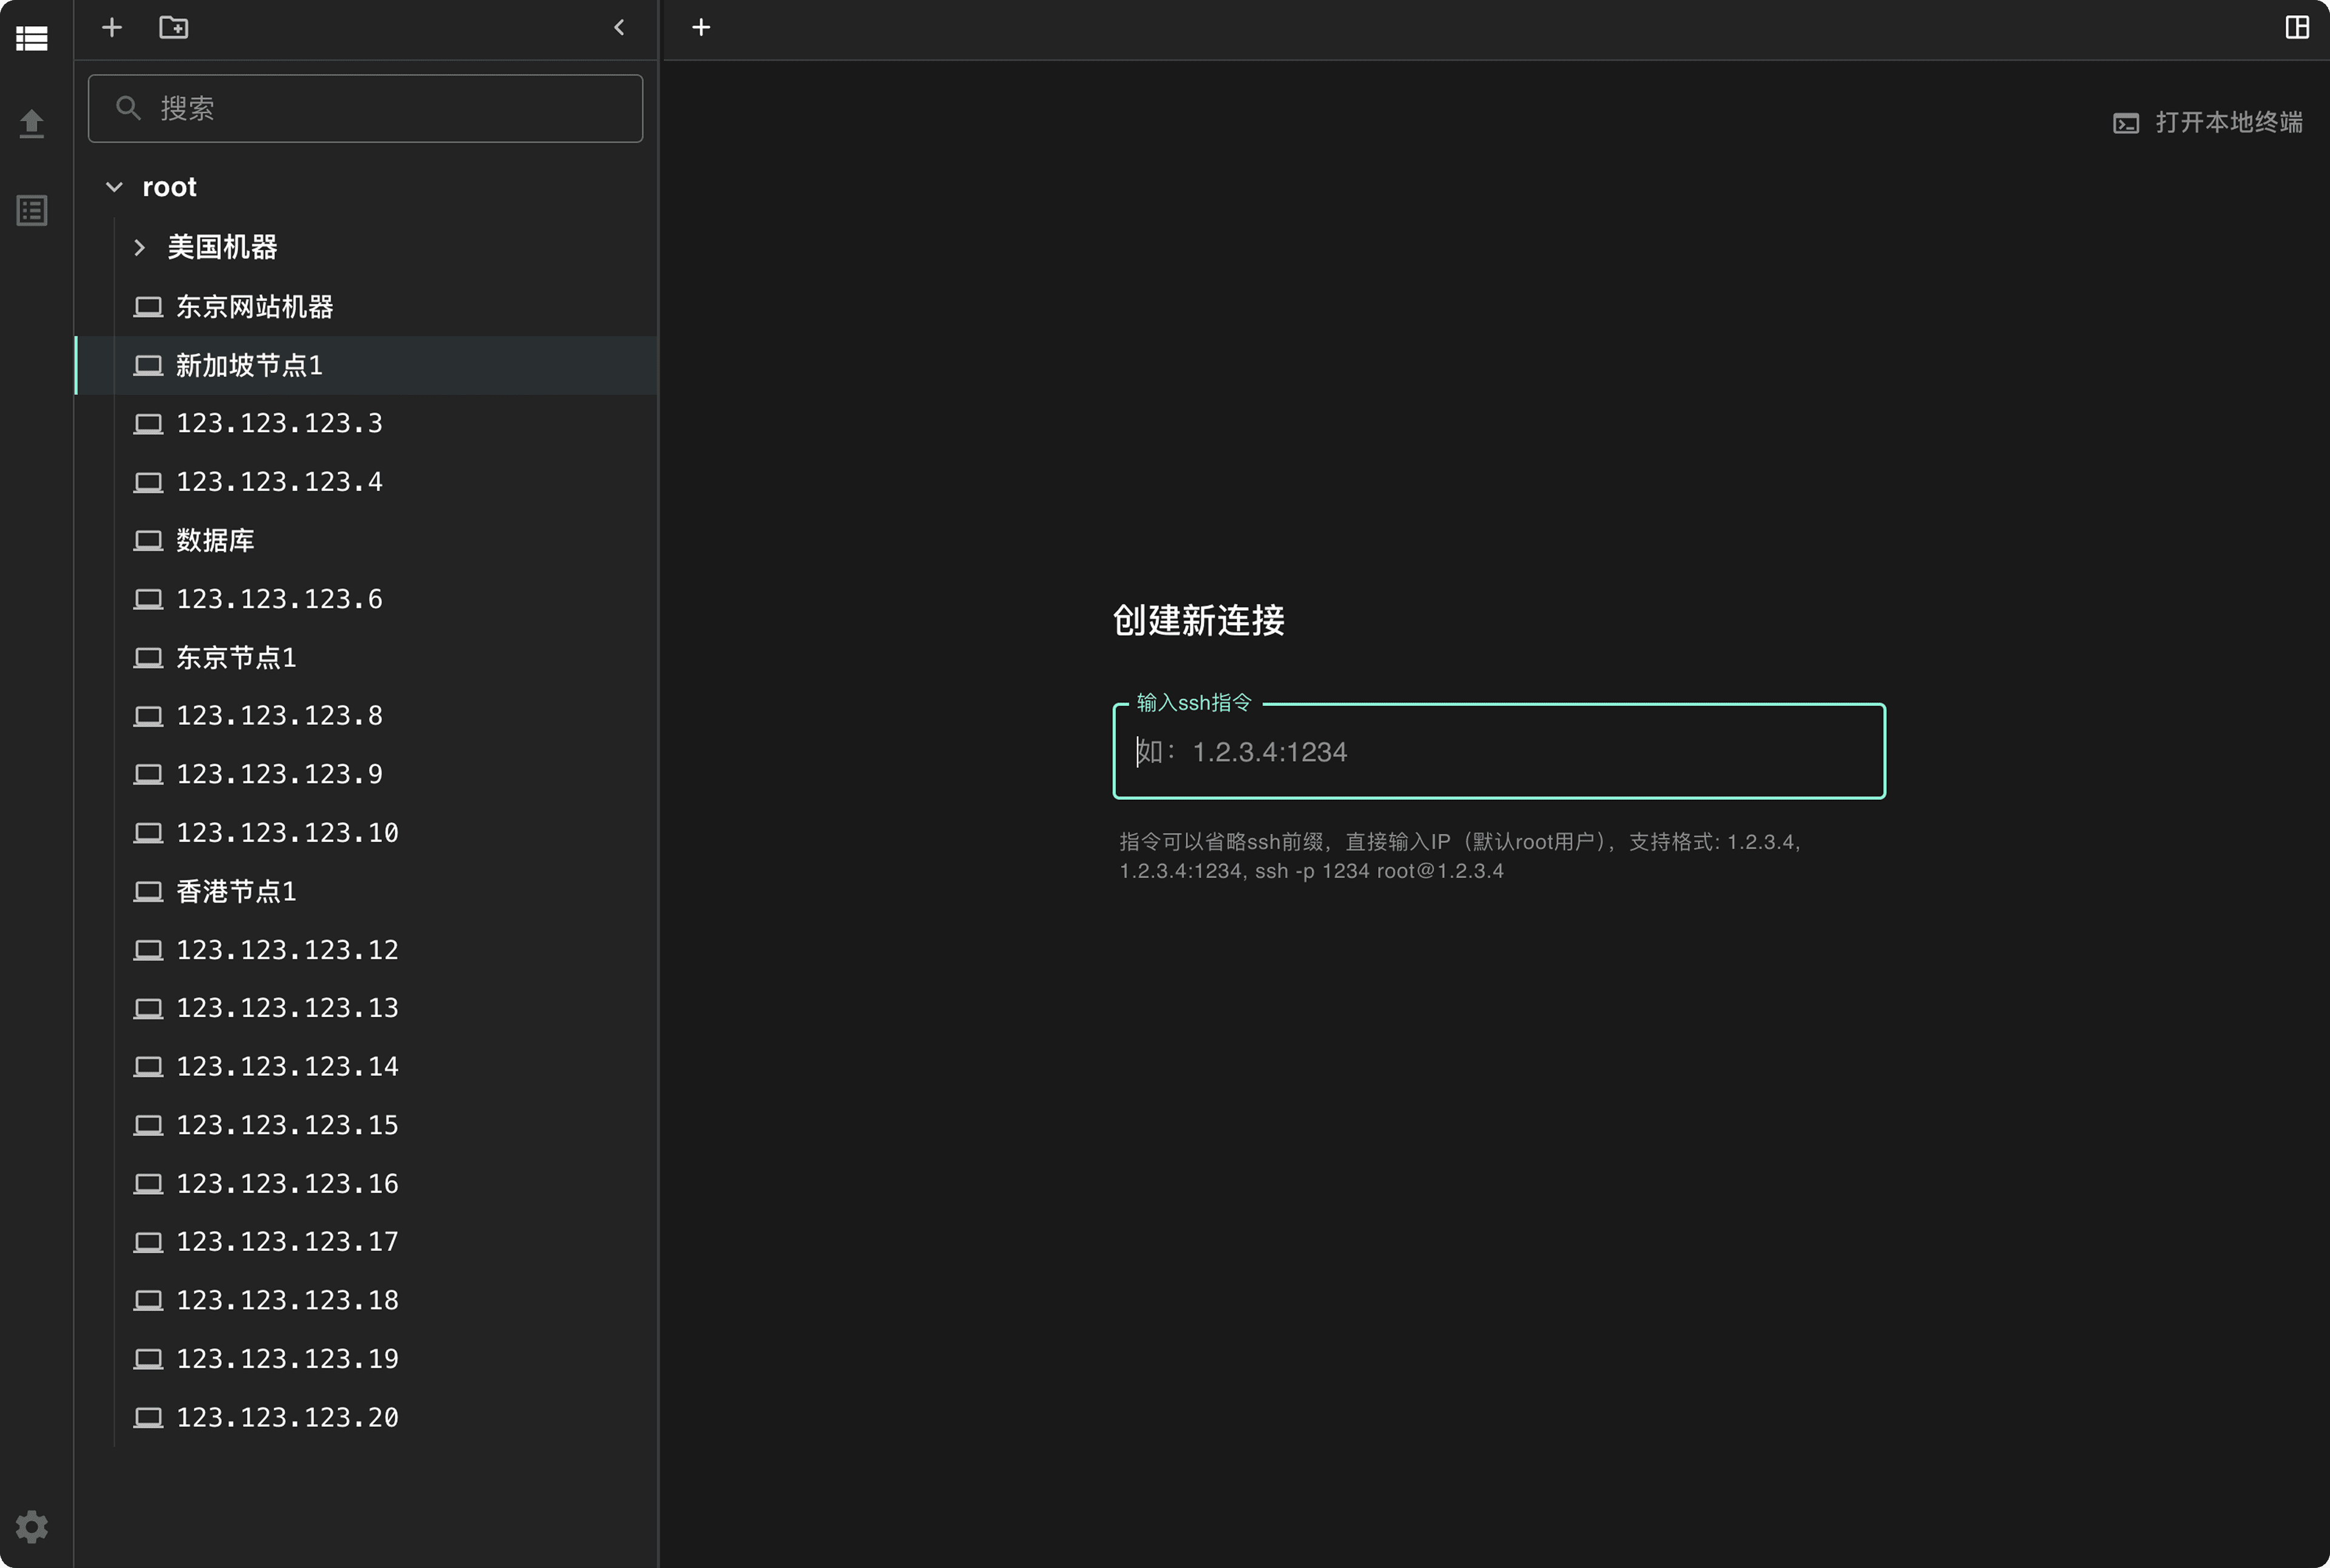Screen dimensions: 2330x1568
Task: Select host 香港节点1
Action: [x=366, y=892]
